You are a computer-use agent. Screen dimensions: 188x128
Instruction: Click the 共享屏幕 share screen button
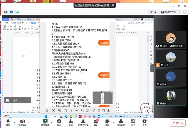45,123
